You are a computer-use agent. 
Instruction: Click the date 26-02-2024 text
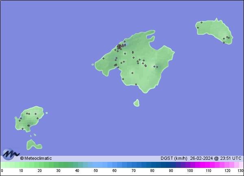click(201, 158)
